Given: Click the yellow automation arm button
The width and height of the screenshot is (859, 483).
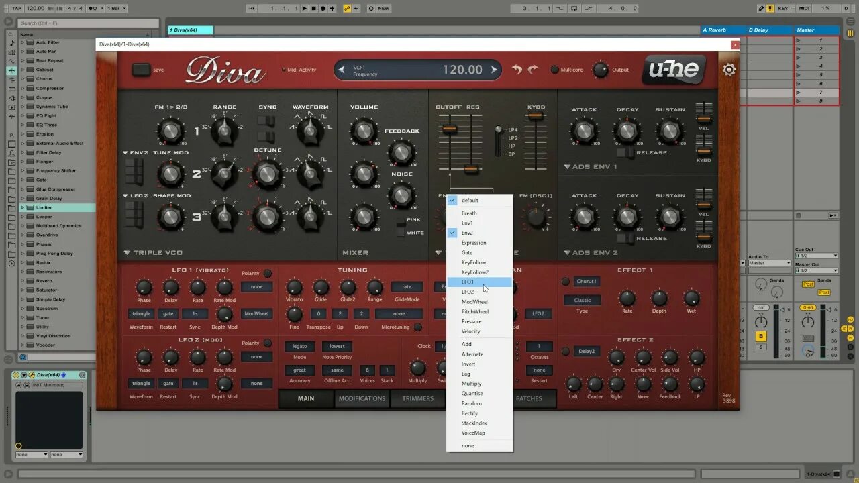Looking at the screenshot, I should [x=347, y=8].
